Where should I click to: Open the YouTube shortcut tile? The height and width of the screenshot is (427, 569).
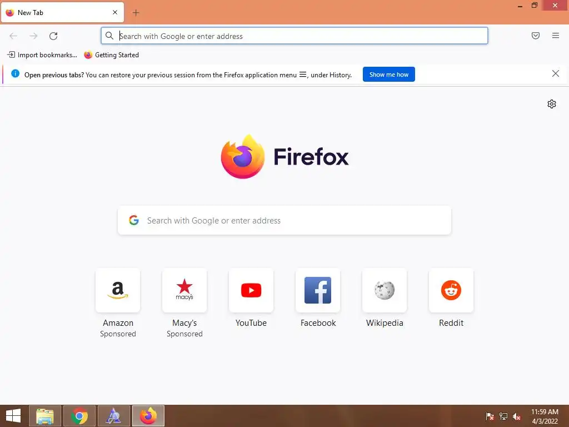tap(251, 290)
